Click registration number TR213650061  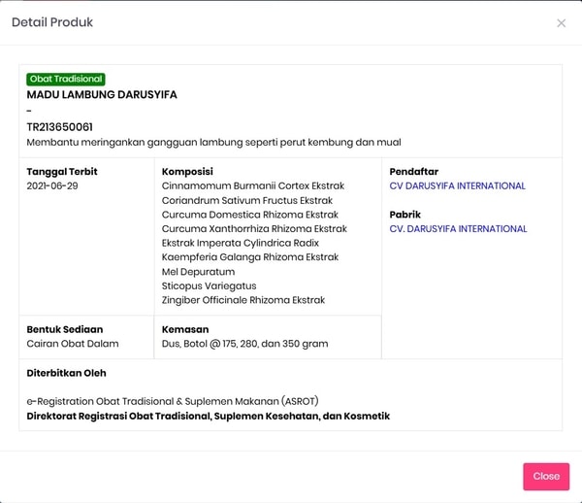tap(59, 127)
